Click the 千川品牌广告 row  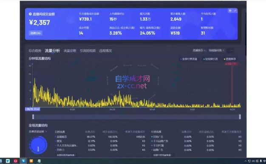196,141
